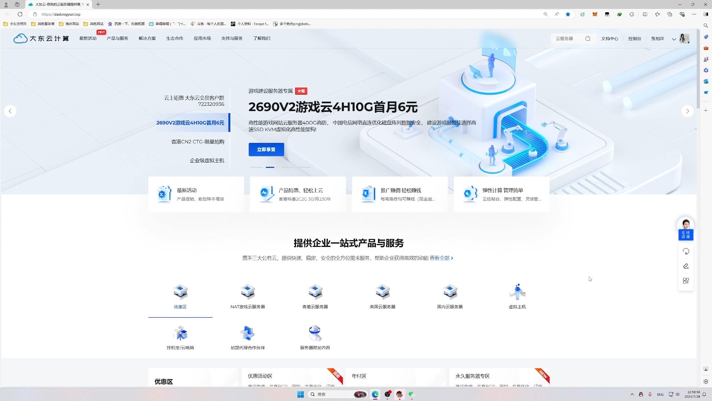Show previous banner slide arrow
The width and height of the screenshot is (712, 401).
point(10,111)
